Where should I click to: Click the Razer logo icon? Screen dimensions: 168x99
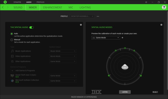point(5,2)
